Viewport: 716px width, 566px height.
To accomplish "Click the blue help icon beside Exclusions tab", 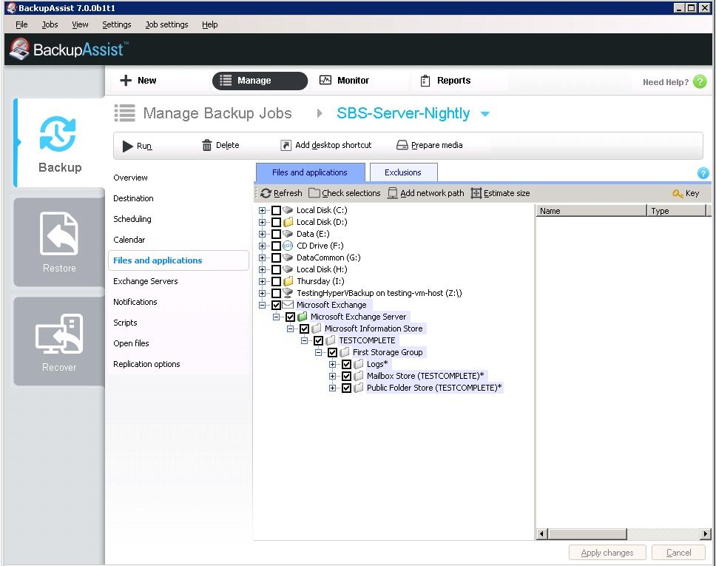I will 703,173.
